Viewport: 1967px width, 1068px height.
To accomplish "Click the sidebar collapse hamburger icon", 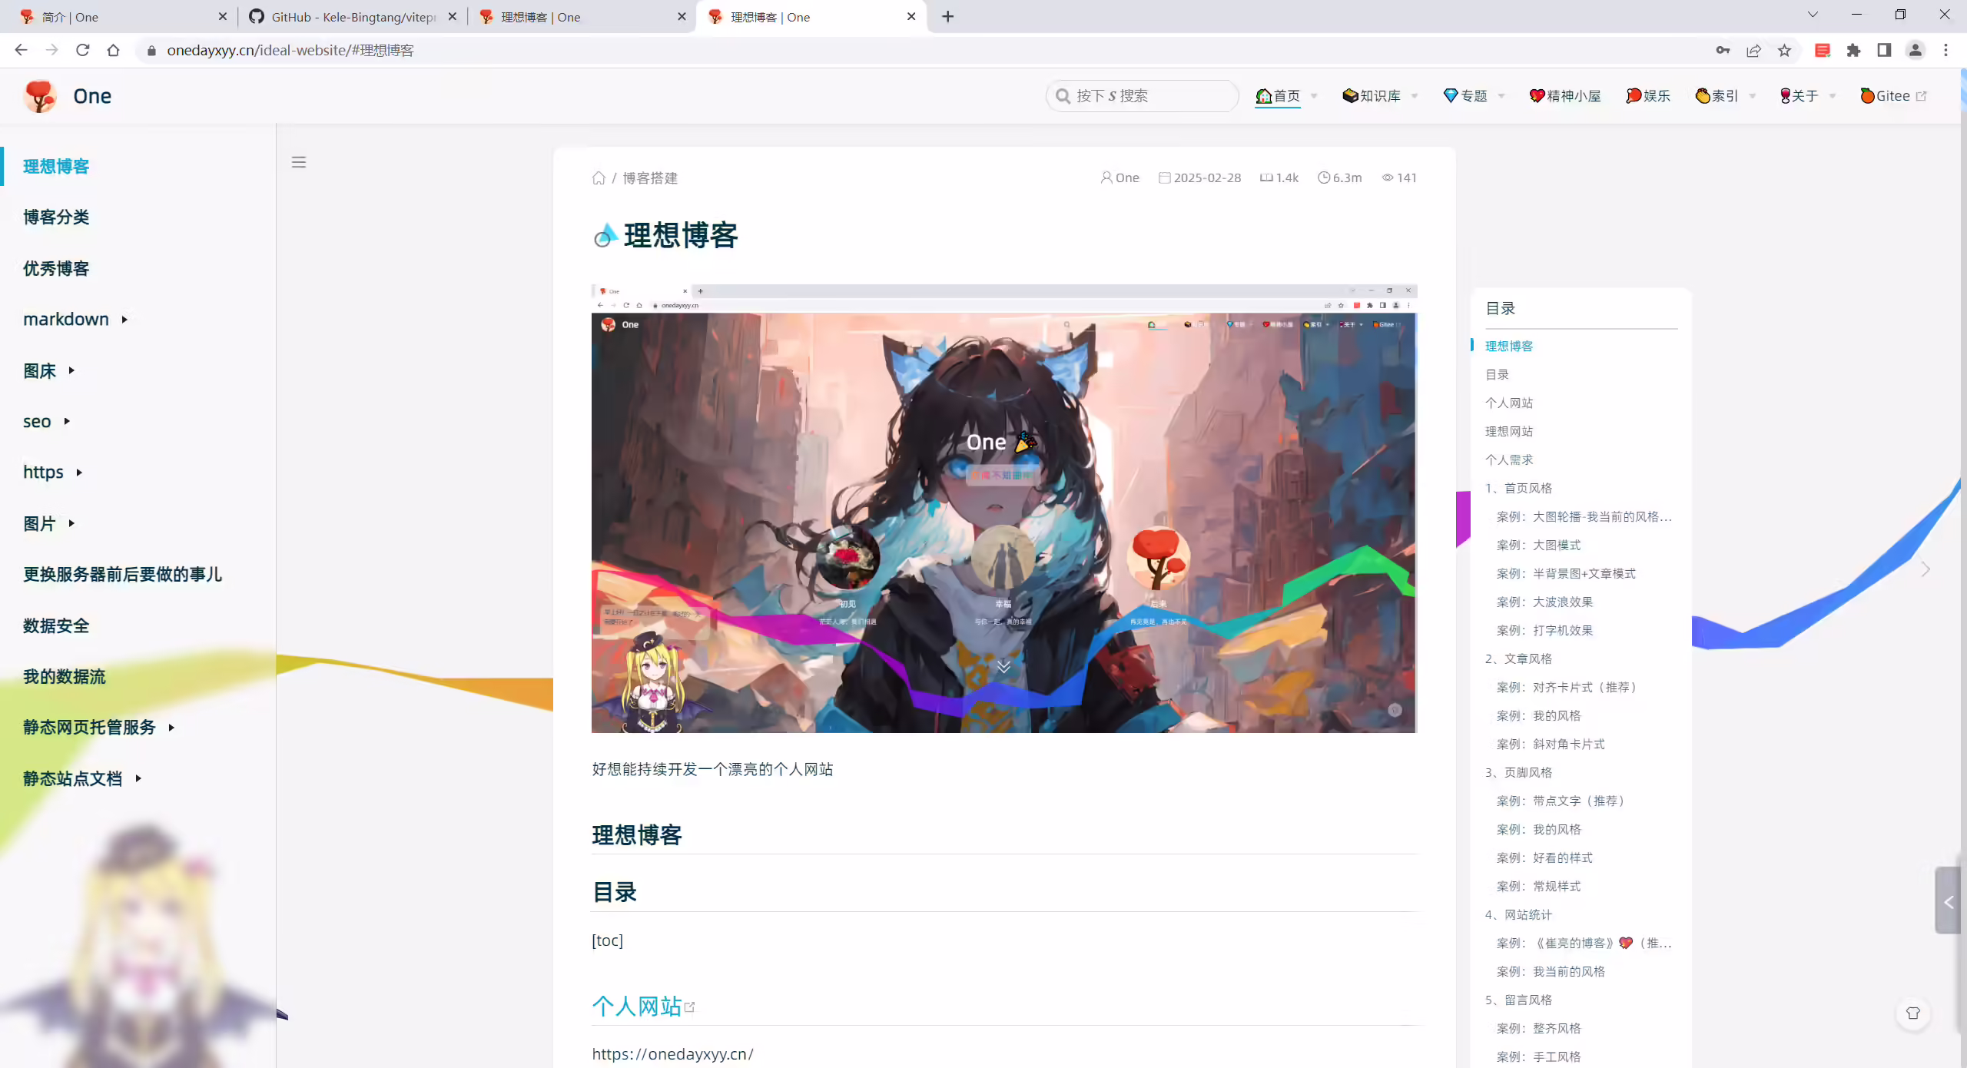I will pos(299,162).
